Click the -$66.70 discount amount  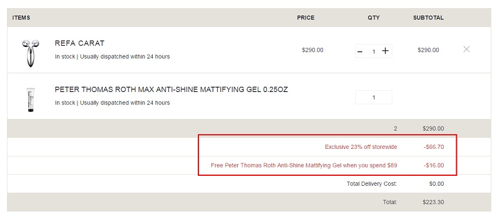434,147
